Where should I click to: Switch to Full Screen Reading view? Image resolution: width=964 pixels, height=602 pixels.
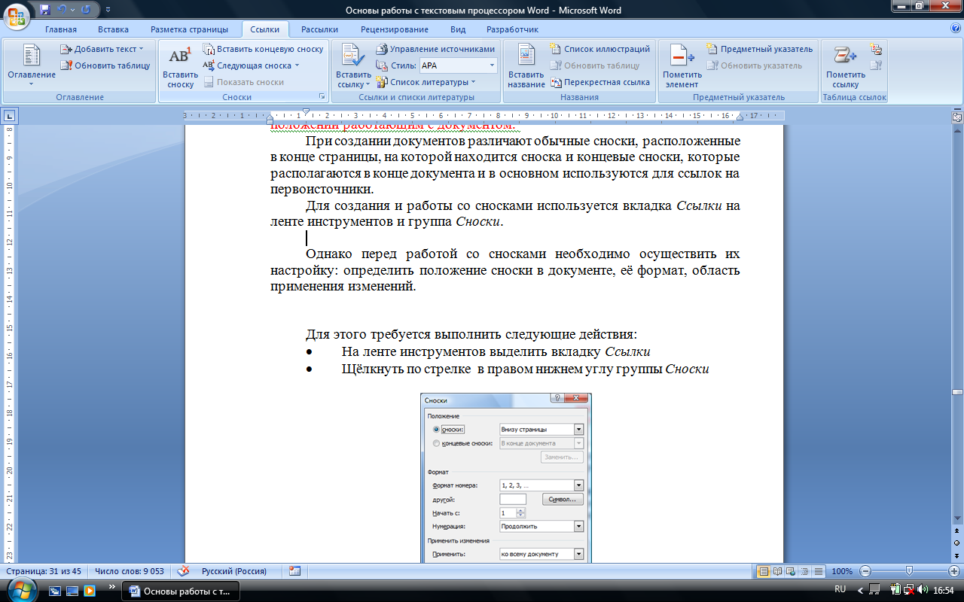(x=778, y=571)
